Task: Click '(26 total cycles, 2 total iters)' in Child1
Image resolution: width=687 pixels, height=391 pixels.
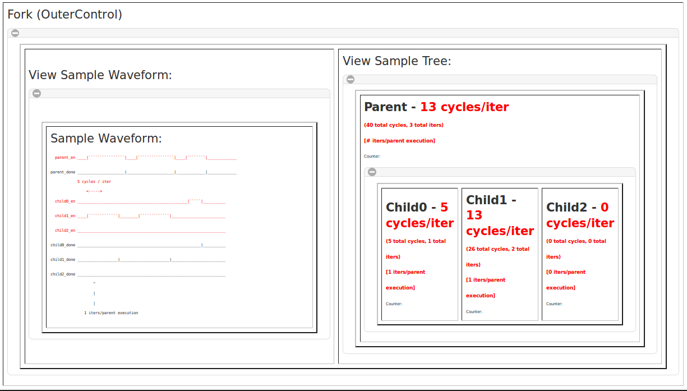Action: pyautogui.click(x=497, y=257)
